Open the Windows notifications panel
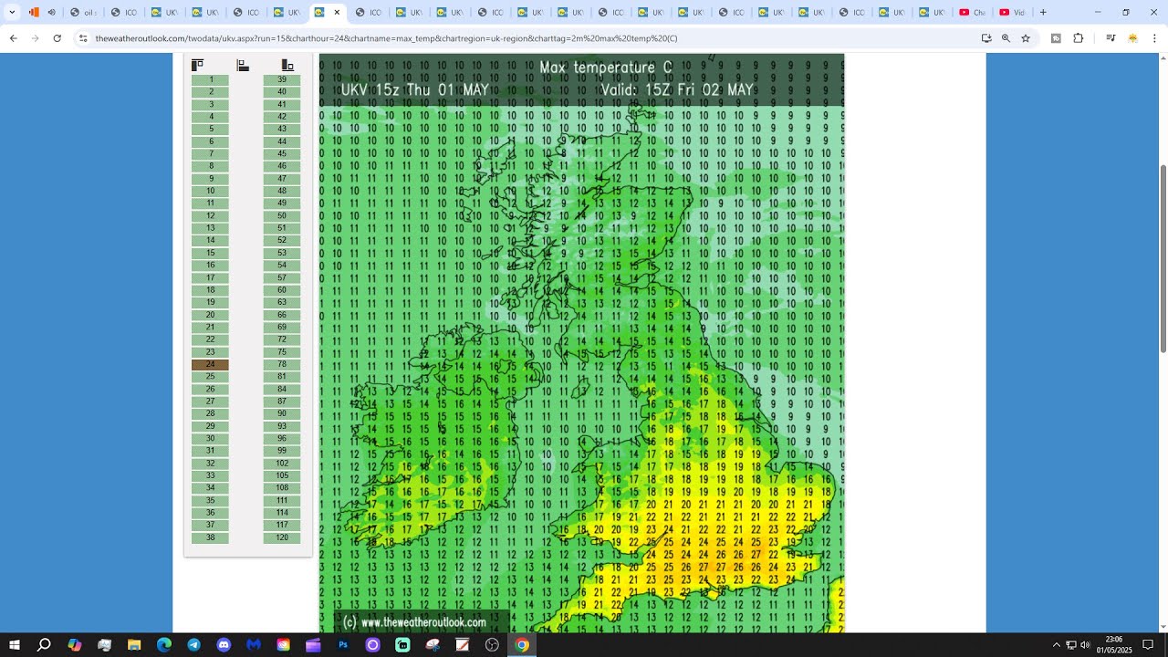 [x=1148, y=645]
